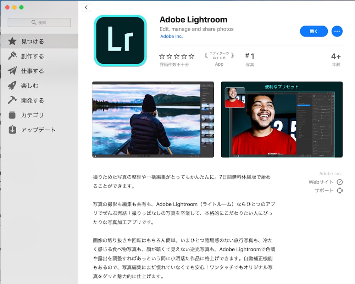This screenshot has width=355, height=284.
Task: Click the yellow minimize window button
Action: click(14, 7)
